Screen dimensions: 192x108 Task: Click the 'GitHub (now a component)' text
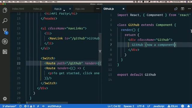154,45
